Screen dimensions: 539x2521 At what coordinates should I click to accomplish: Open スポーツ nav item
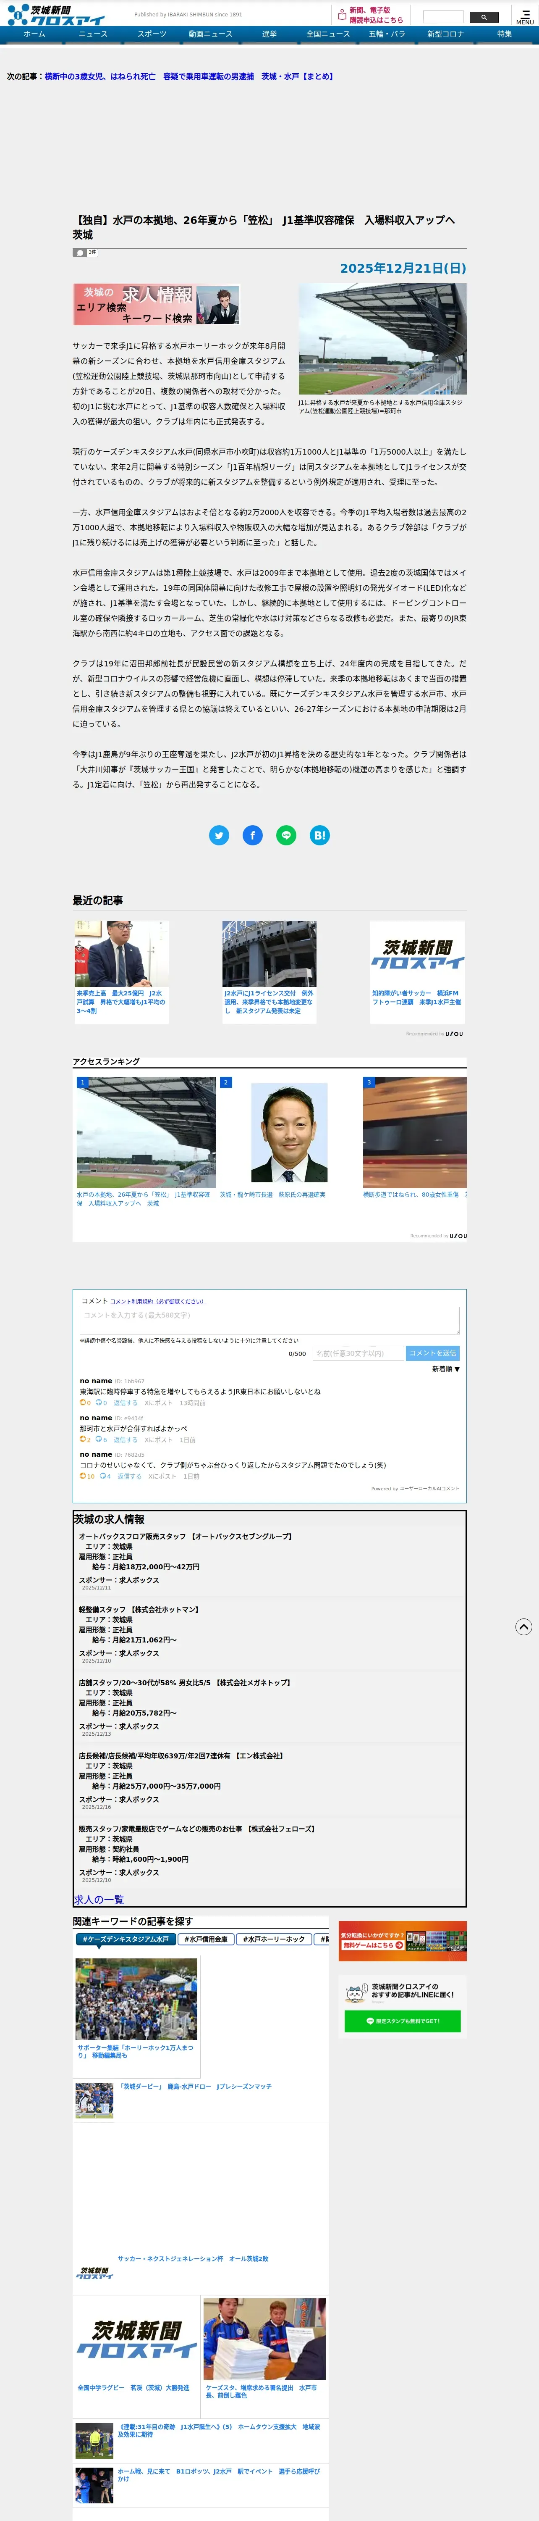[x=152, y=34]
